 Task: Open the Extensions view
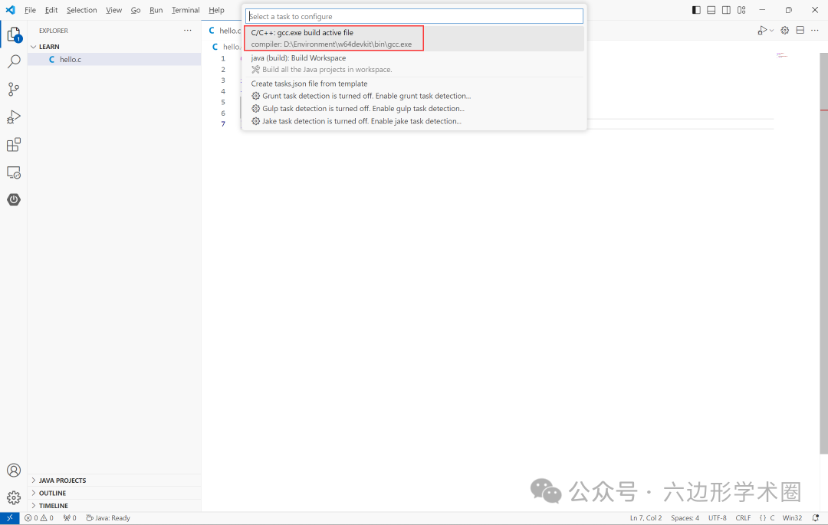pyautogui.click(x=14, y=144)
